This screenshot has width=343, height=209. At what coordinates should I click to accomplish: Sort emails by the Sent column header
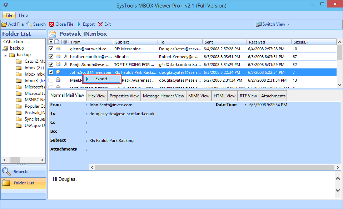(x=224, y=42)
